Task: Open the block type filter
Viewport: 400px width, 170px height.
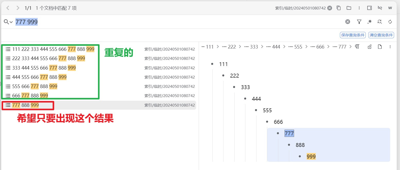Action: pyautogui.click(x=359, y=22)
